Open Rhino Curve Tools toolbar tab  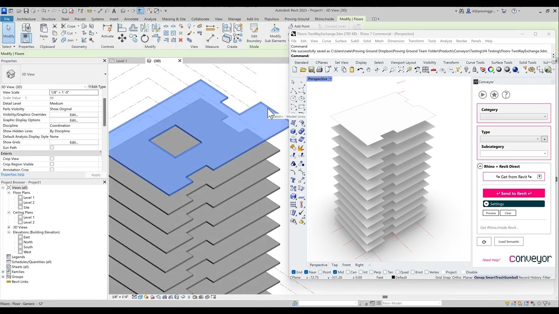coord(475,62)
